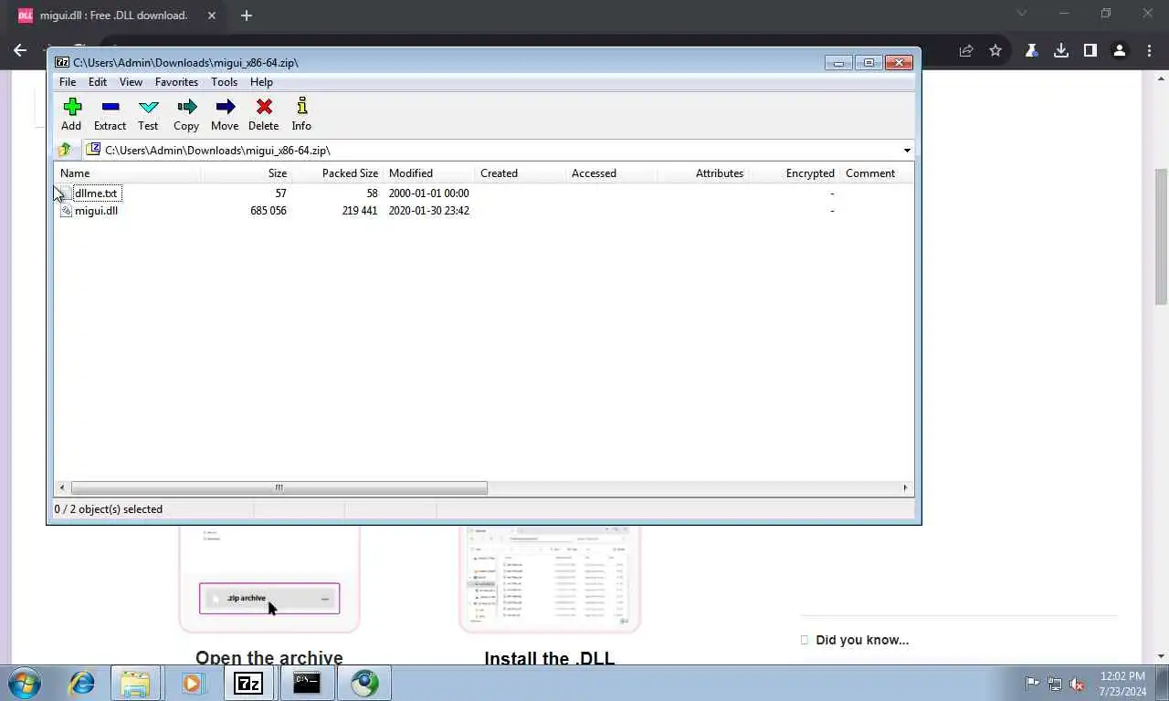This screenshot has width=1169, height=701.
Task: Open Windows Start button
Action: pyautogui.click(x=25, y=683)
